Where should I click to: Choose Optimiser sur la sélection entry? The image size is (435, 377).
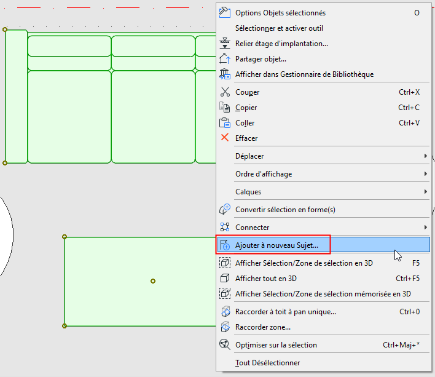point(323,345)
